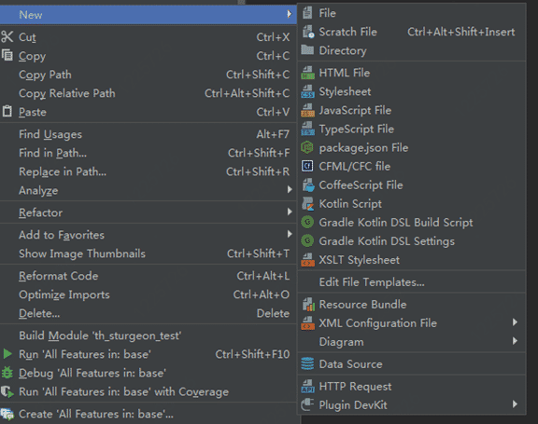Select Reformat Code from context menu
This screenshot has width=538, height=424.
point(149,276)
